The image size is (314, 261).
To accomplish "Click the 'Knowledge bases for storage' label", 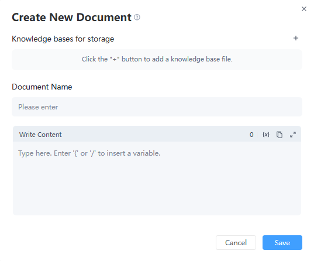I will [63, 39].
